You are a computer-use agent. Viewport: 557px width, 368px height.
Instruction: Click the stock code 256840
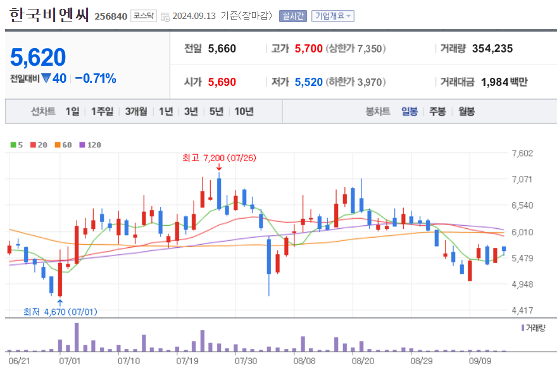[111, 16]
